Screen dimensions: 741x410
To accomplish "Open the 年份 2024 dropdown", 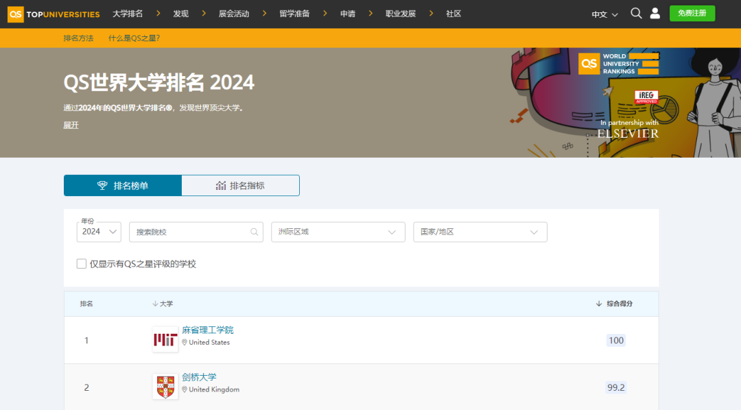I will pos(99,232).
